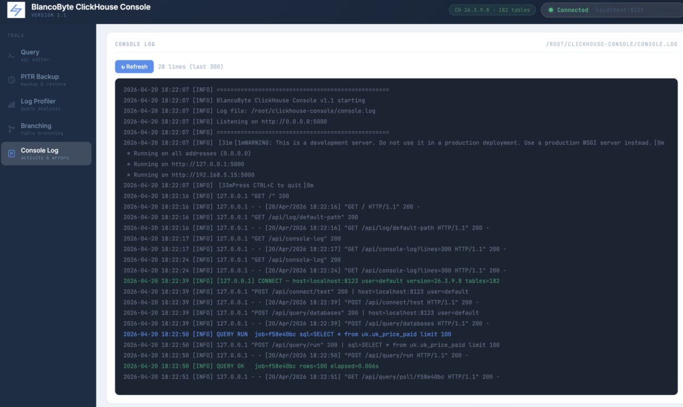
Task: Open the PITR Backup tool
Action: click(46, 80)
